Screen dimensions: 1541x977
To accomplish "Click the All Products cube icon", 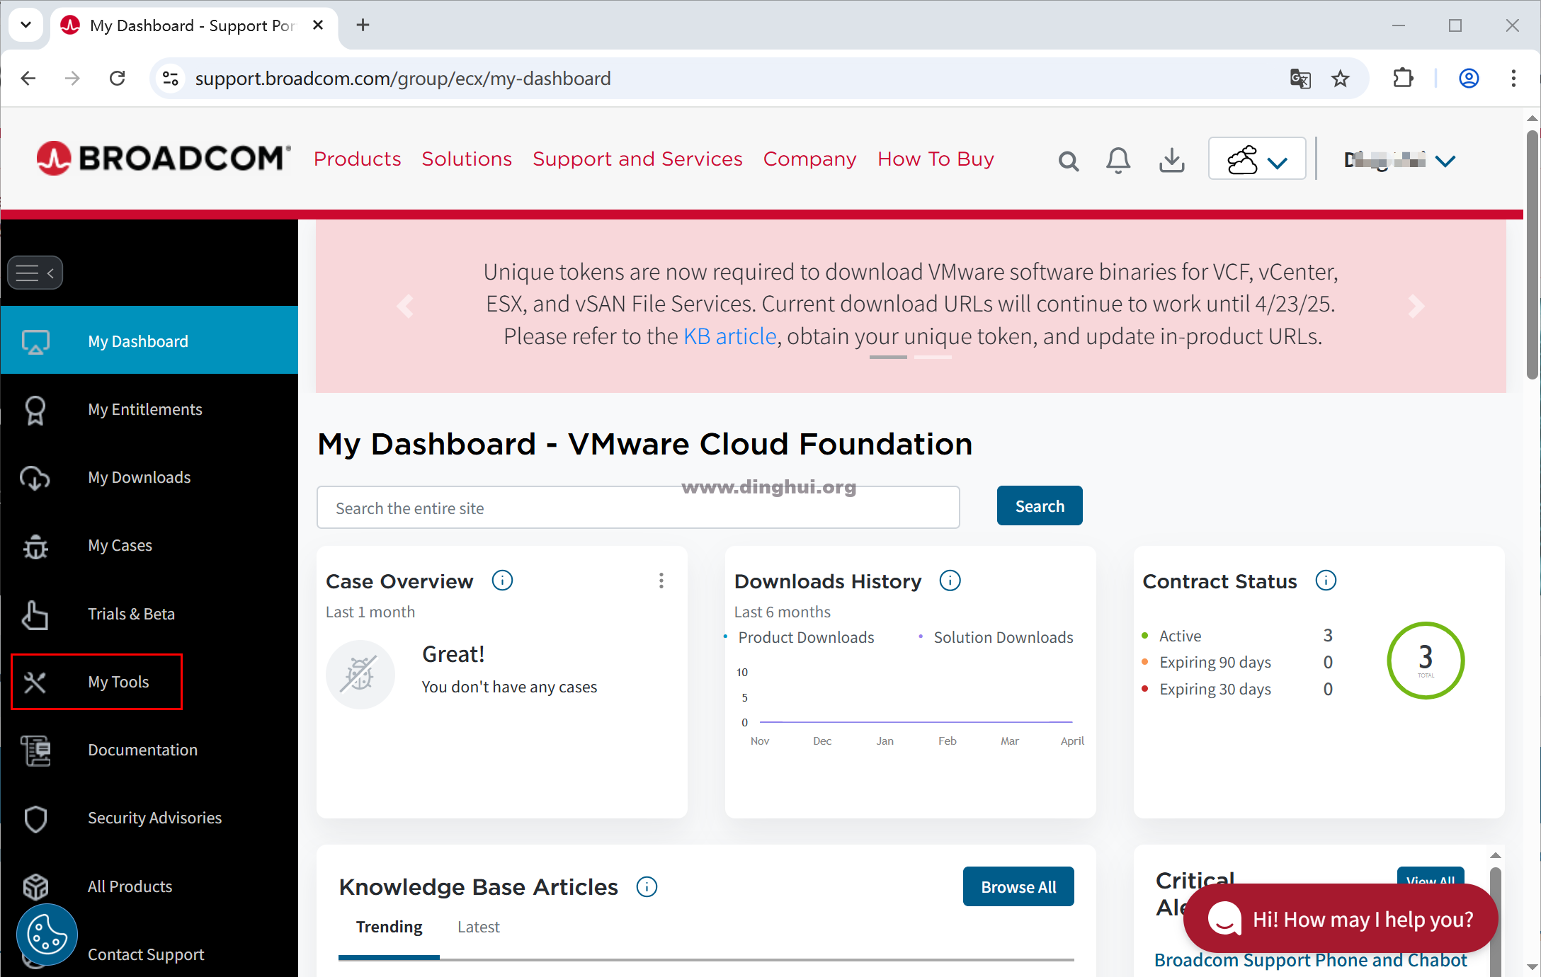I will 35,886.
